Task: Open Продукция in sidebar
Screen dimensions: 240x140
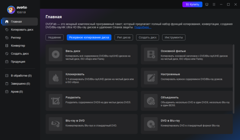Action: click(20, 62)
